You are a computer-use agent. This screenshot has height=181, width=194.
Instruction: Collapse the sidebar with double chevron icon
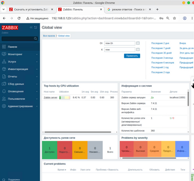click(31, 27)
